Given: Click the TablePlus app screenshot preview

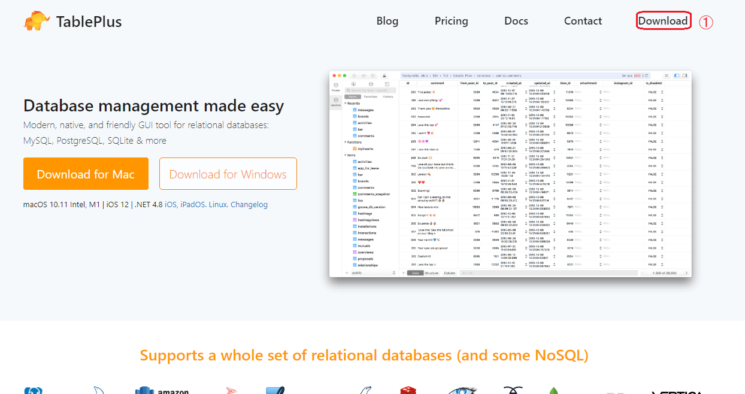Looking at the screenshot, I should pyautogui.click(x=510, y=174).
